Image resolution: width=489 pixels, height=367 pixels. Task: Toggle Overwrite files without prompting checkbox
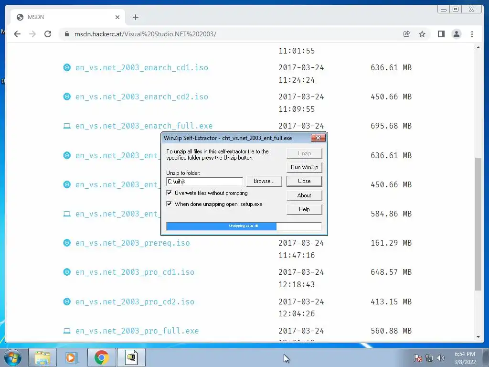(x=169, y=193)
